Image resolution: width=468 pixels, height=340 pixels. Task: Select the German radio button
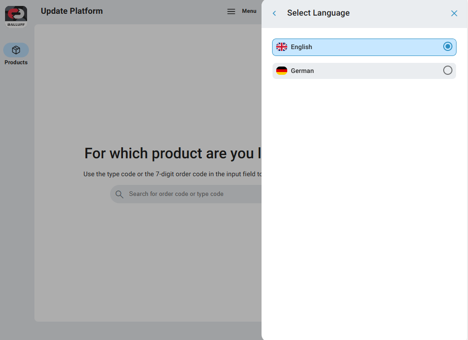tap(447, 70)
